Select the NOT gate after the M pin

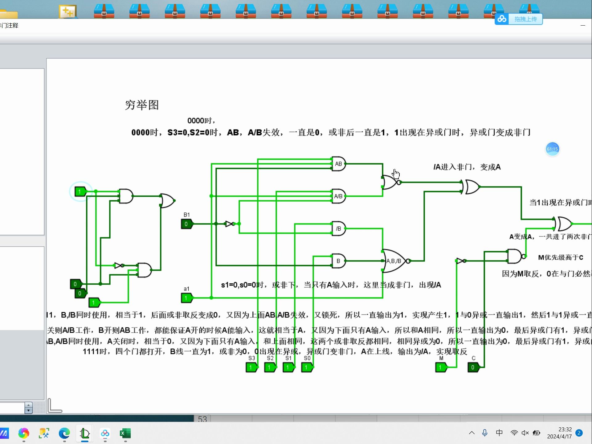pos(461,261)
